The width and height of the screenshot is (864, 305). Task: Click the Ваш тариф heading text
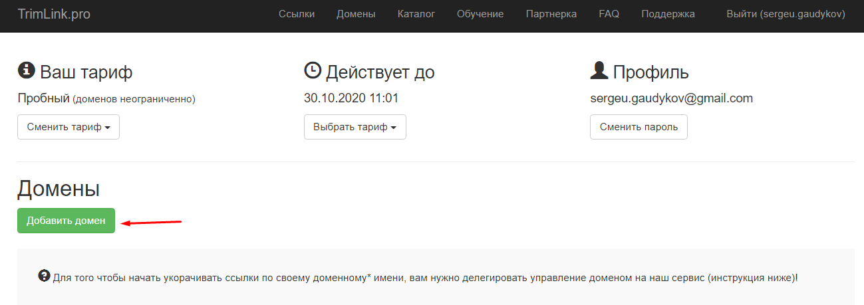86,72
